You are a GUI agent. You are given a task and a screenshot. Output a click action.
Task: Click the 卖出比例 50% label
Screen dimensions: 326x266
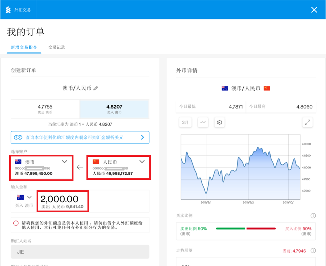pyautogui.click(x=193, y=229)
